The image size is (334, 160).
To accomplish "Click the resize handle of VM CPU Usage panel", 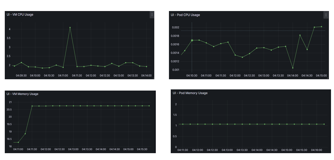I will (153, 78).
